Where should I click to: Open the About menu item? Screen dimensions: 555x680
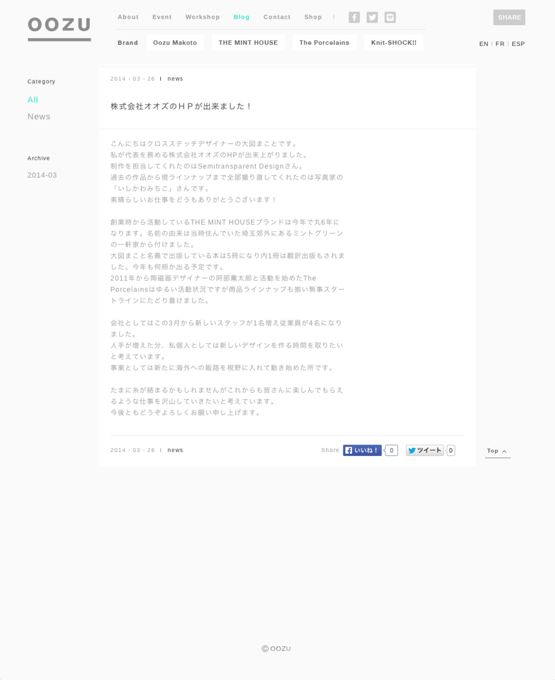128,17
